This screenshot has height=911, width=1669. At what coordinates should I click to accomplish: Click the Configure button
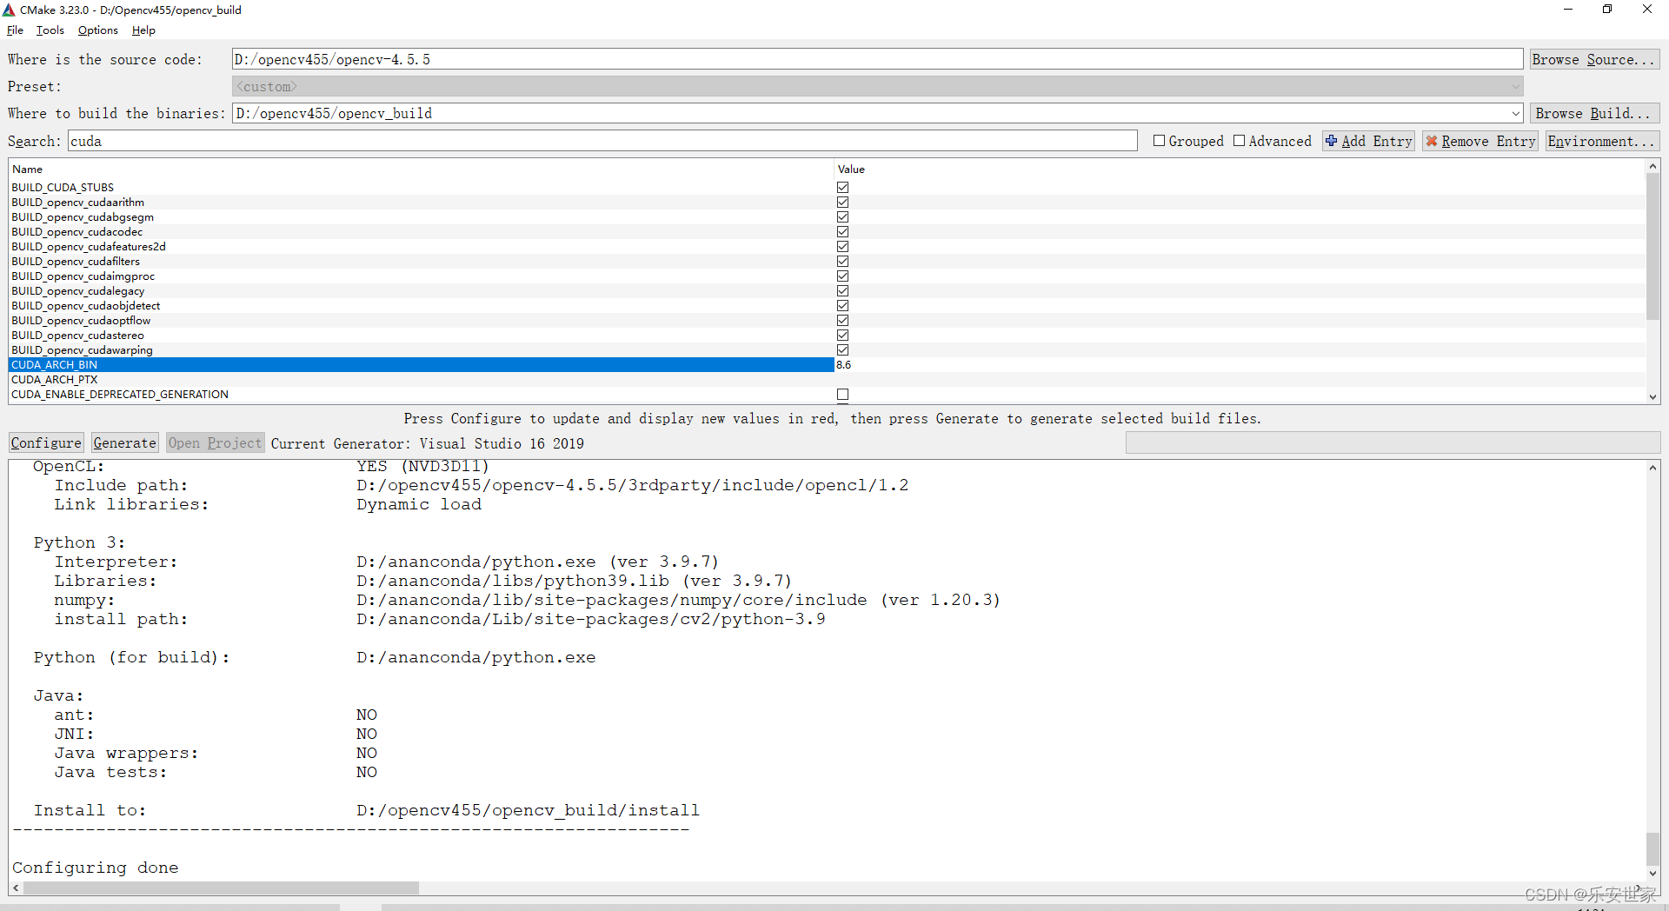tap(46, 443)
